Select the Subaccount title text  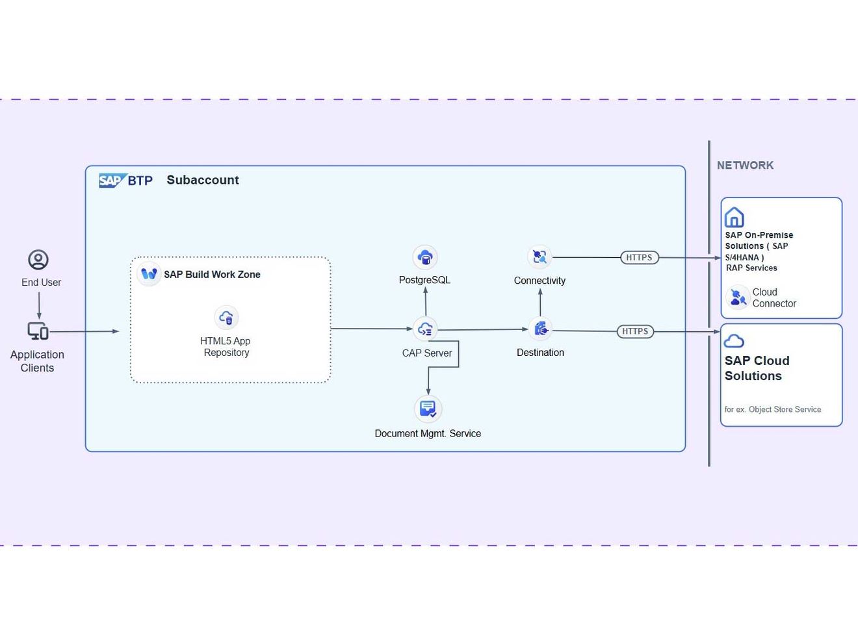click(x=203, y=180)
